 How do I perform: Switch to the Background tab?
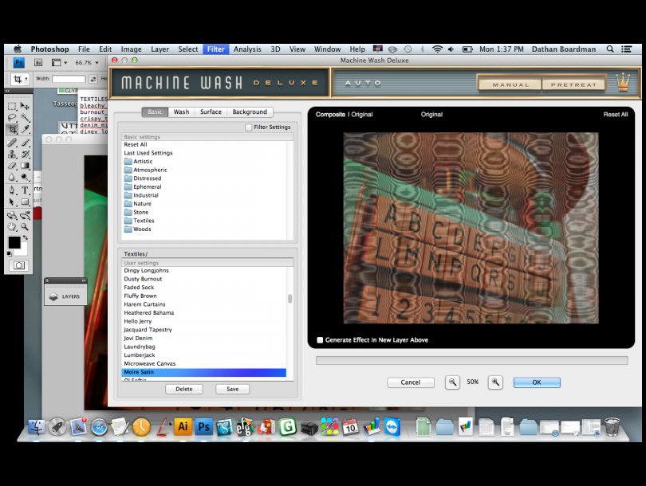pyautogui.click(x=250, y=112)
